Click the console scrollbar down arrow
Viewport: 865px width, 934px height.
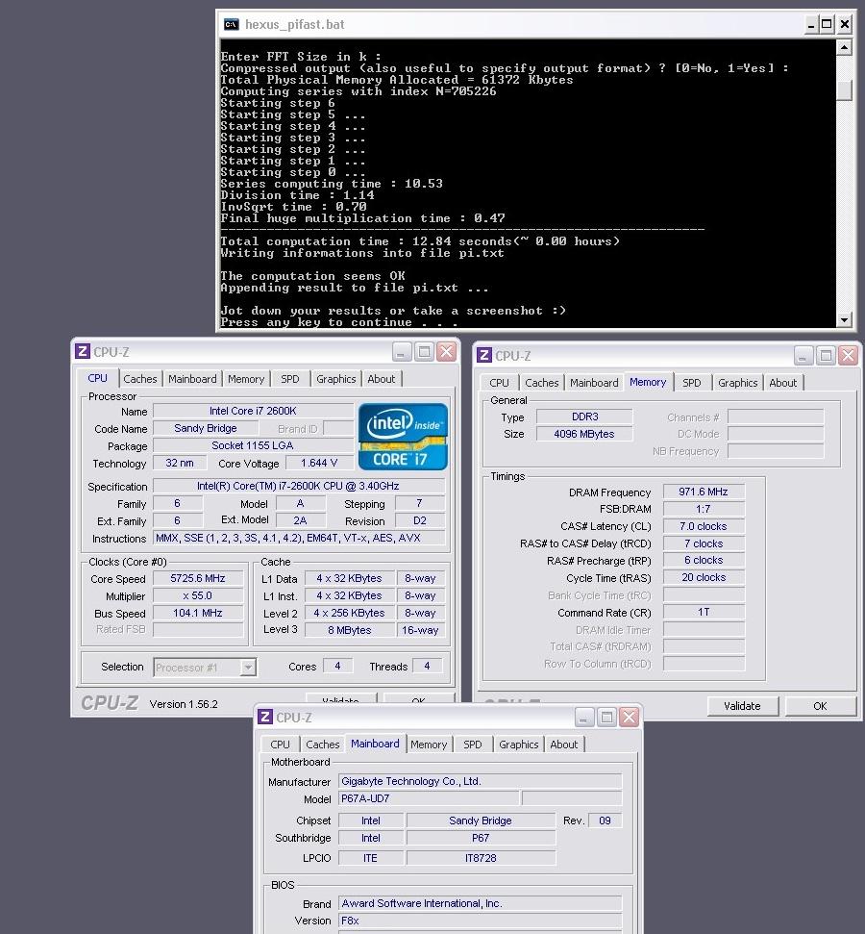point(844,320)
